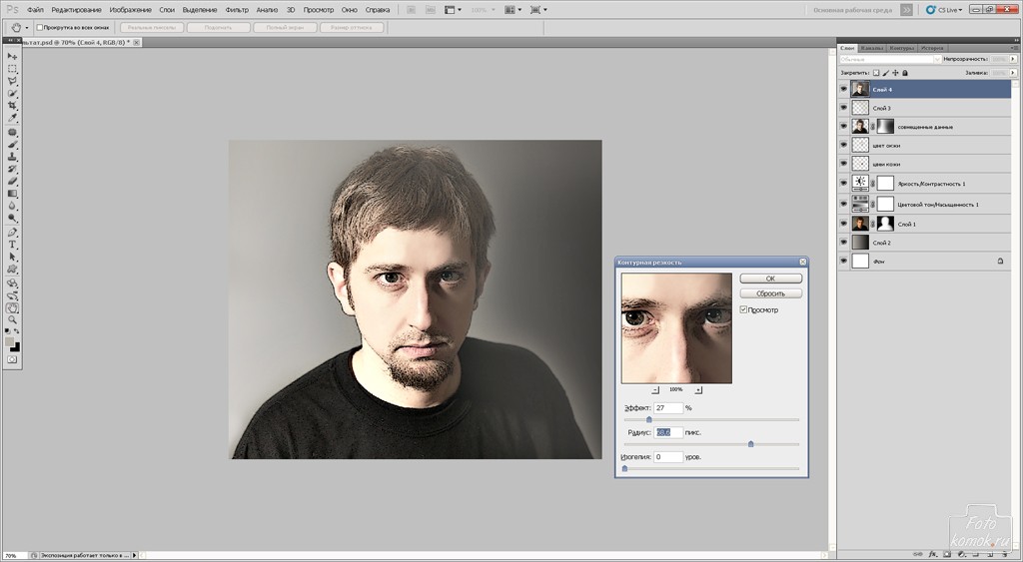Switch to the История tab
Viewport: 1023px width, 562px height.
point(932,47)
